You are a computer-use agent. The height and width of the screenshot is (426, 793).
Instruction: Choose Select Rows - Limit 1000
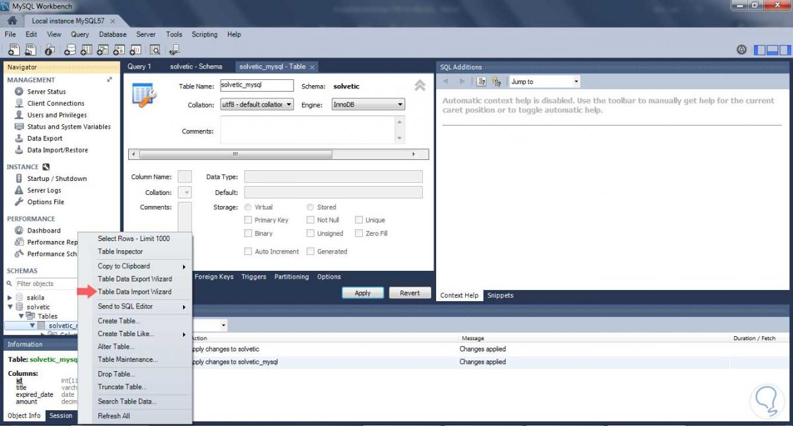tap(135, 238)
